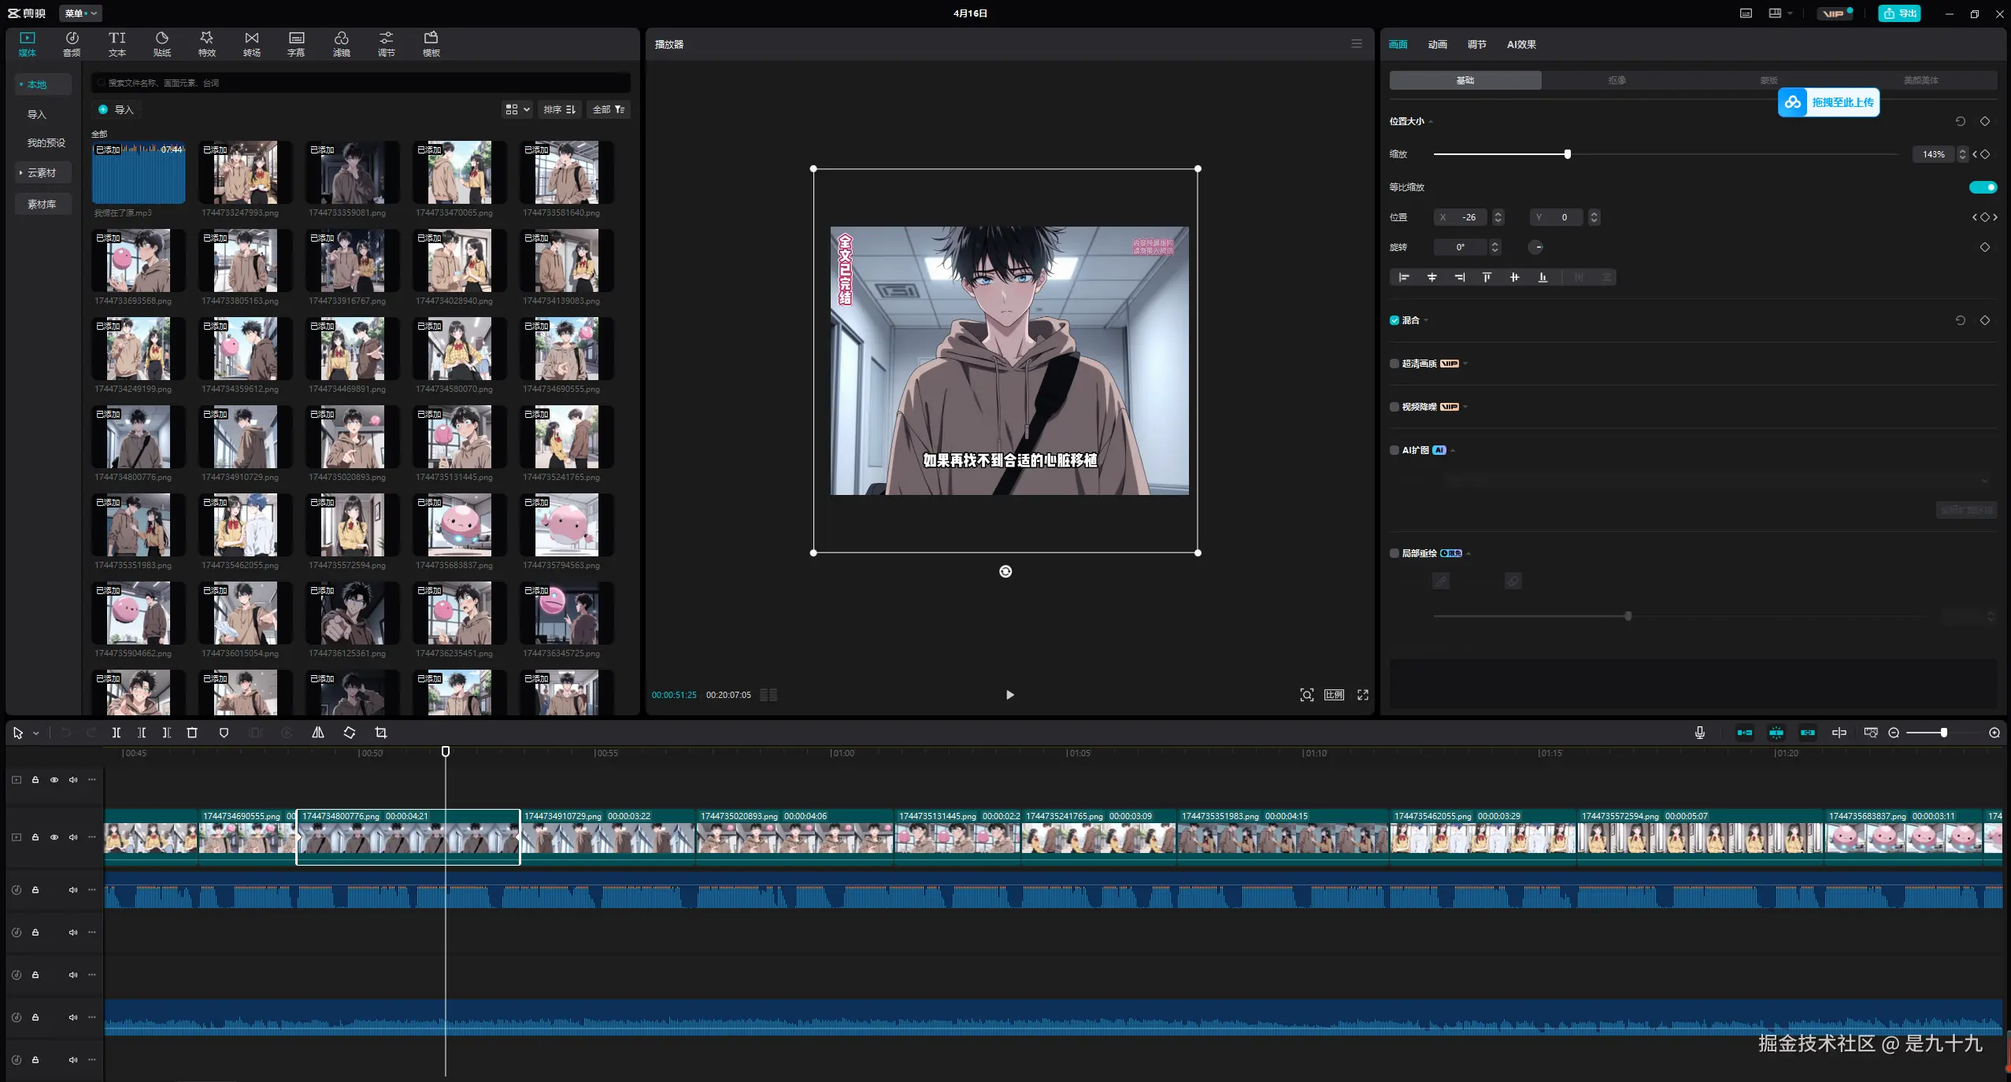Open the 菜单 menu dropdown
Viewport: 2011px width, 1082px height.
(x=80, y=13)
